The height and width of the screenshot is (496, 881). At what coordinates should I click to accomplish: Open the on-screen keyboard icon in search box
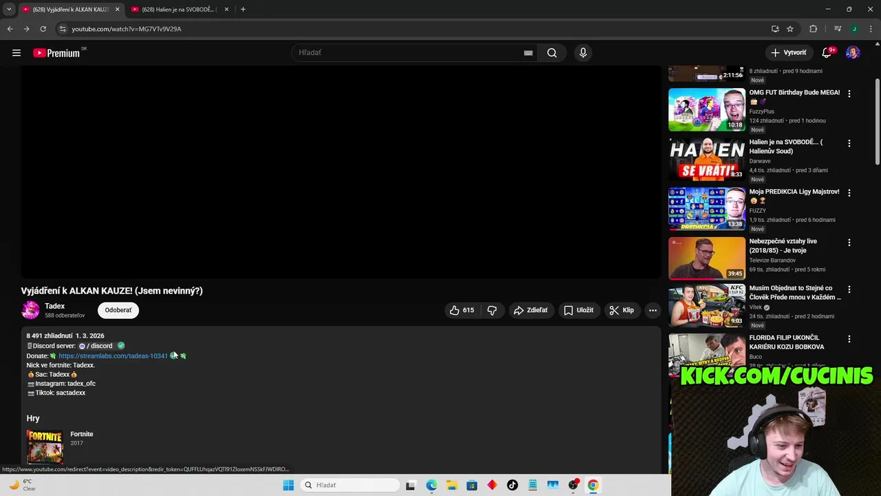point(528,52)
